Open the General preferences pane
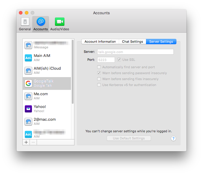203x175 pixels. click(25, 24)
